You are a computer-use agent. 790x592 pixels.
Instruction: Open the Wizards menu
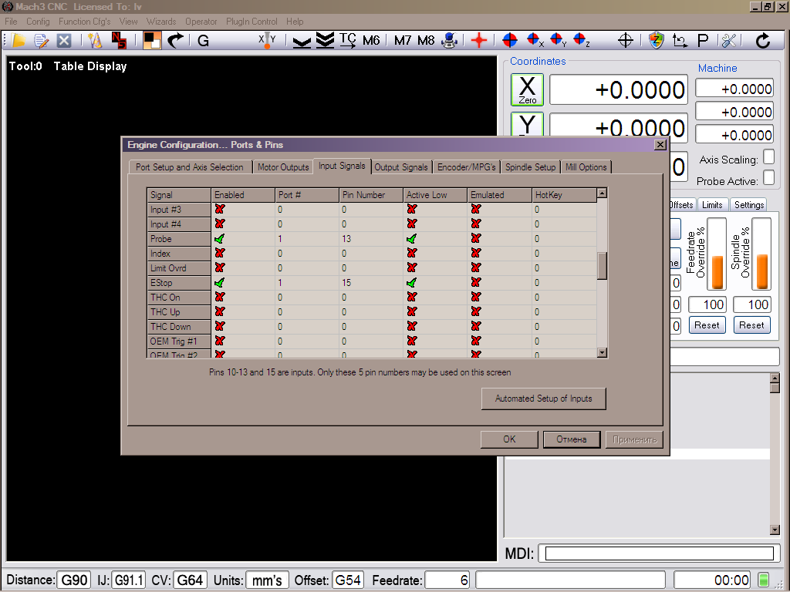[161, 22]
